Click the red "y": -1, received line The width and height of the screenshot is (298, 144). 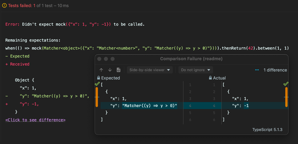point(22,104)
